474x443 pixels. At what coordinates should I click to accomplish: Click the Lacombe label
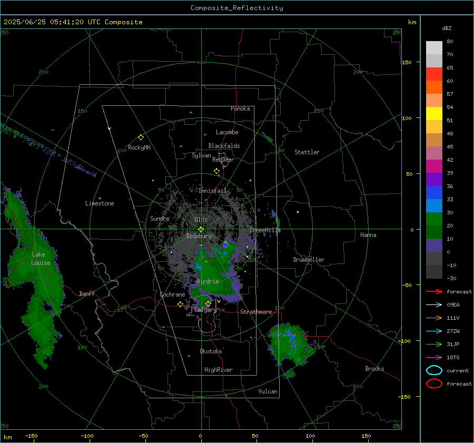pyautogui.click(x=227, y=132)
